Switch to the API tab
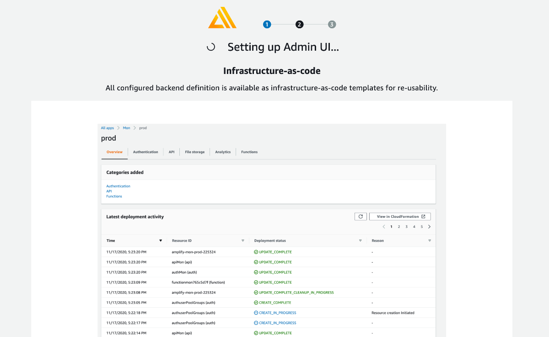 click(x=172, y=152)
